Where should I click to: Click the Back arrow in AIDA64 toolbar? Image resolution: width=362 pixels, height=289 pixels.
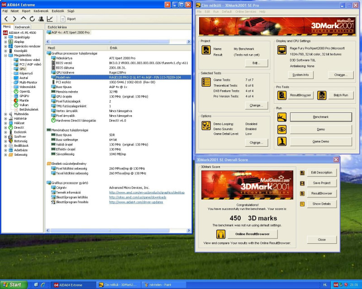pos(6,19)
